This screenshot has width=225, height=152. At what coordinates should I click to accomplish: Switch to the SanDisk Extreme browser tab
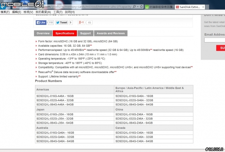(x=190, y=7)
